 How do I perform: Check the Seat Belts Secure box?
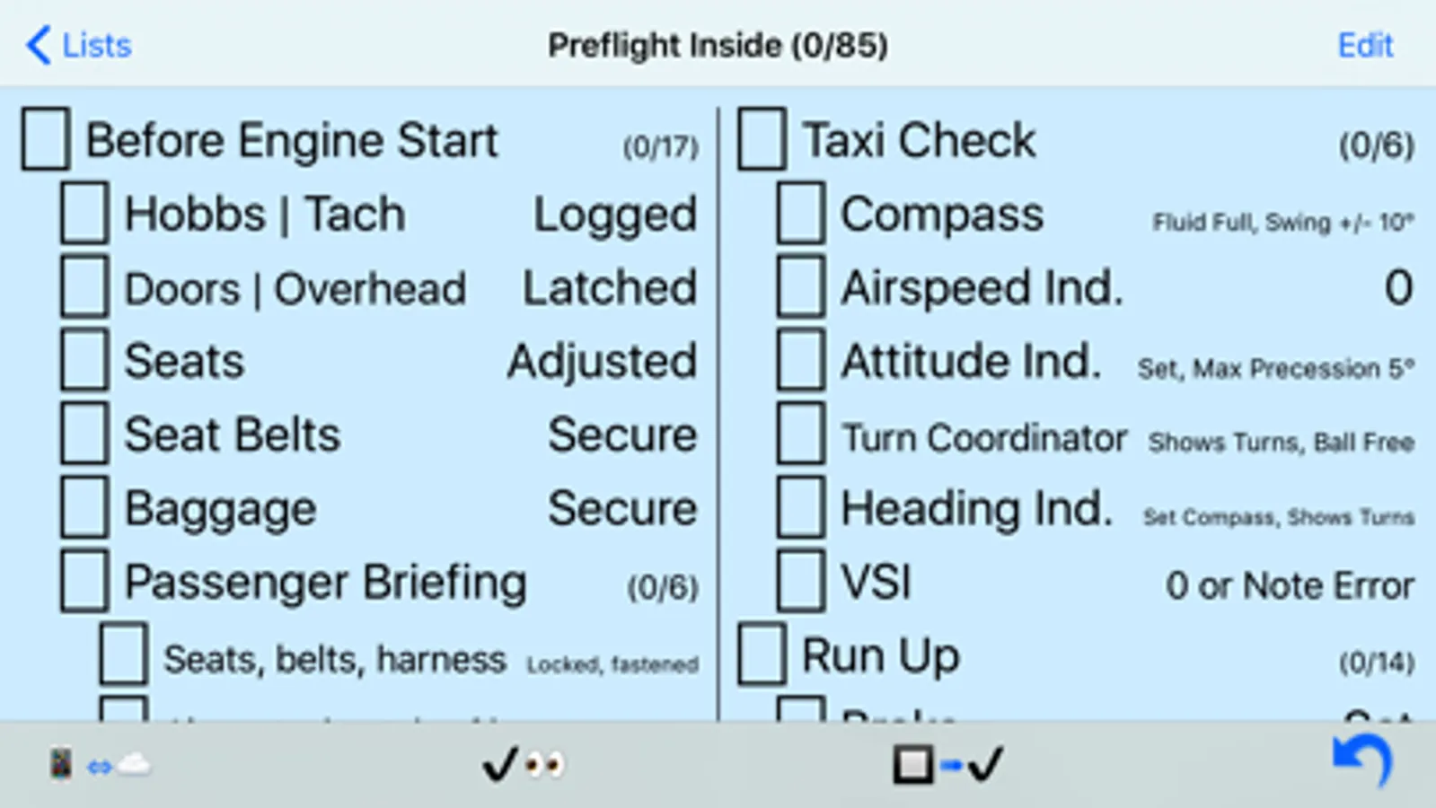pyautogui.click(x=85, y=434)
